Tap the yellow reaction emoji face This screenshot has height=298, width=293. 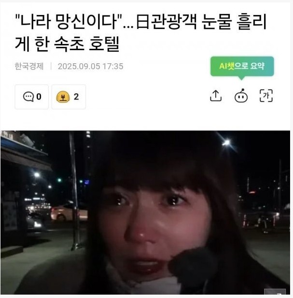(x=63, y=97)
